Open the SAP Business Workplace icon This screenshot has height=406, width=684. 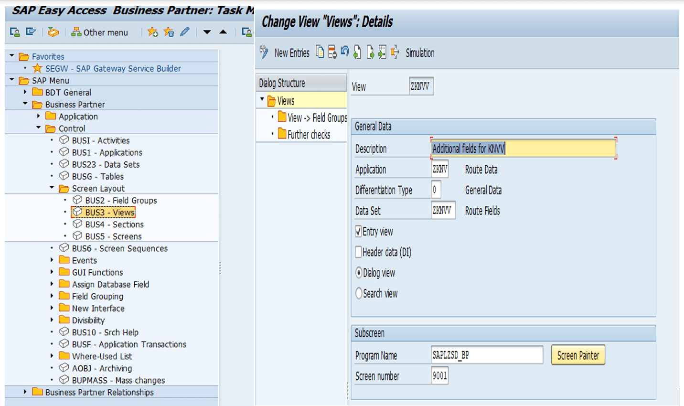[53, 32]
